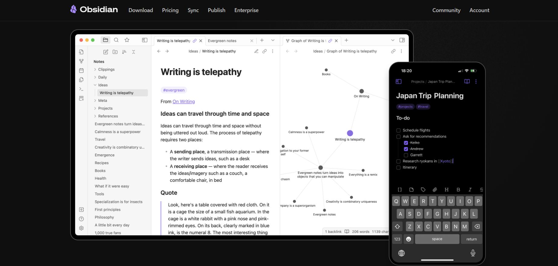
Task: Show bookmarks via the star icon
Action: (127, 40)
